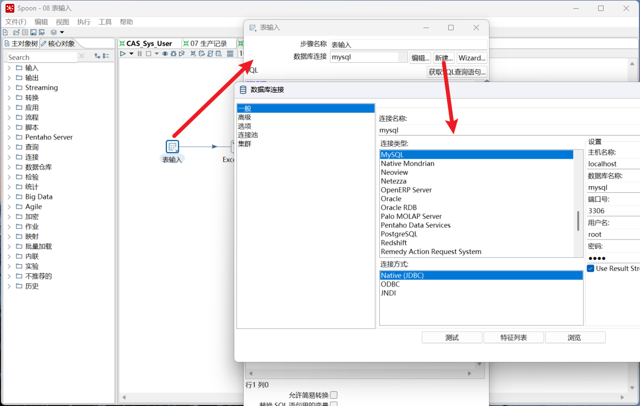The image size is (640, 406).
Task: Expand the Pentaho Server folder
Action: pos(9,138)
